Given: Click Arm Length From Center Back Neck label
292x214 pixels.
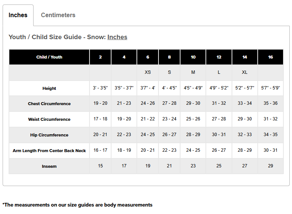Looking at the screenshot, I should coord(49,151).
